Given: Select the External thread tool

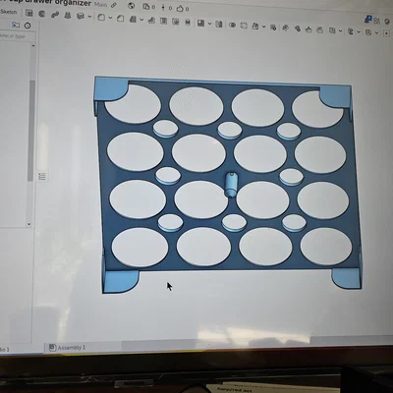Looking at the screenshot, I should pyautogui.click(x=188, y=23).
